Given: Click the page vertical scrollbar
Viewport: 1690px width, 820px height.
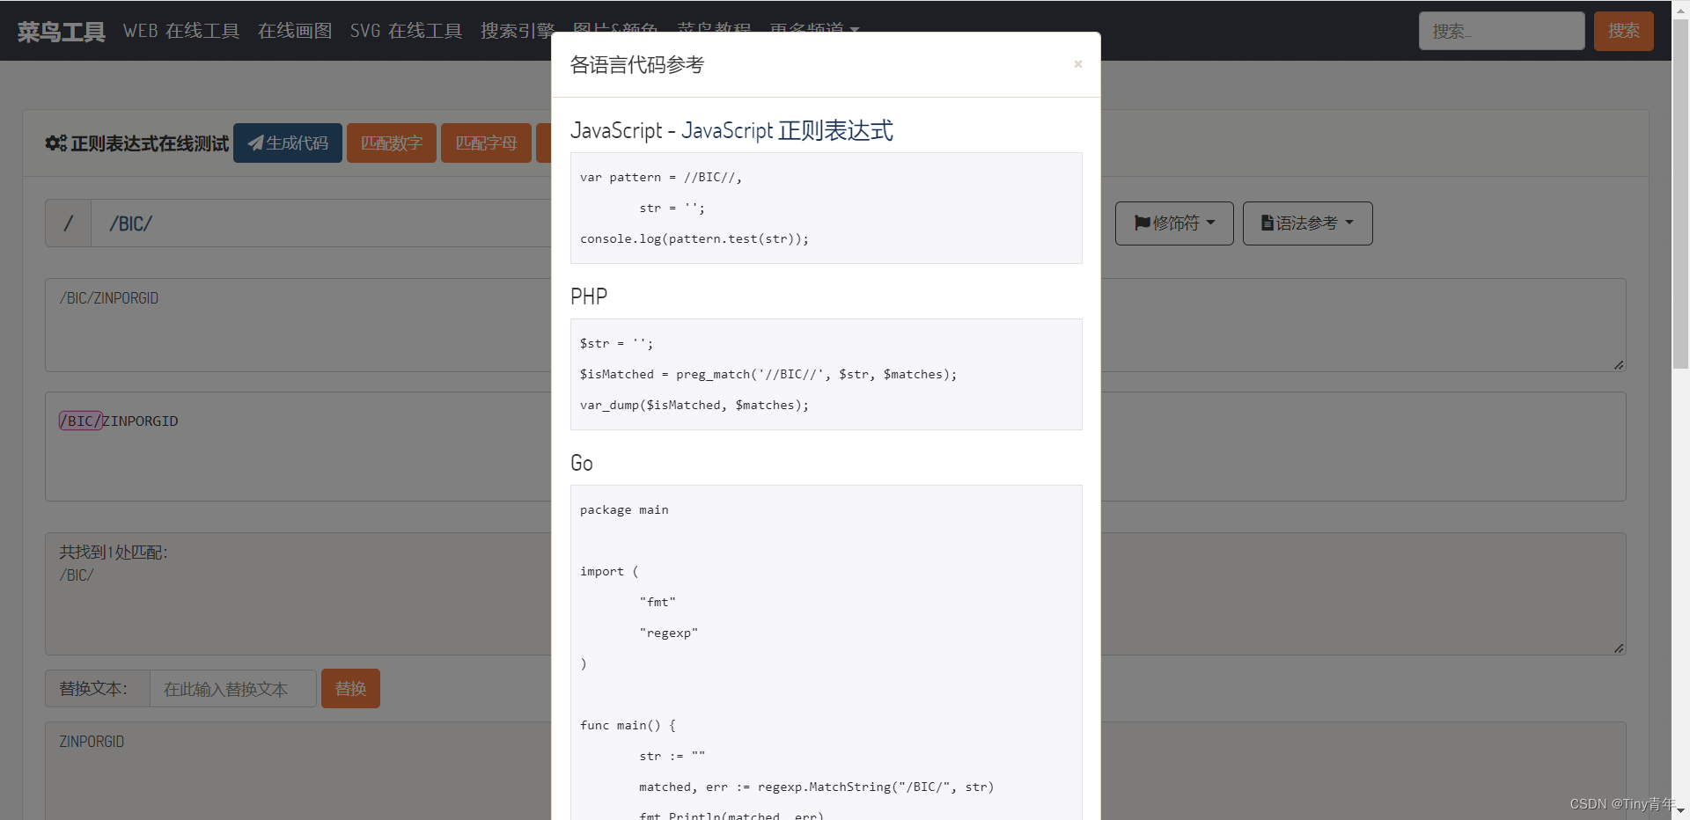Looking at the screenshot, I should [x=1680, y=194].
